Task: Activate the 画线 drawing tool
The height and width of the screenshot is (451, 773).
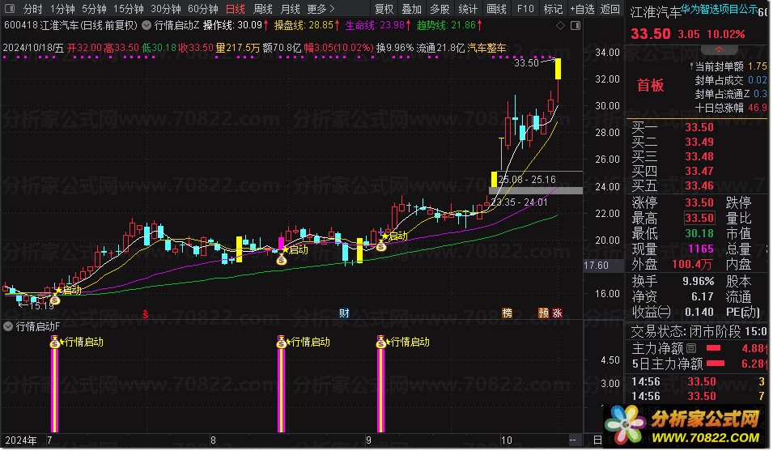Action: pos(496,9)
